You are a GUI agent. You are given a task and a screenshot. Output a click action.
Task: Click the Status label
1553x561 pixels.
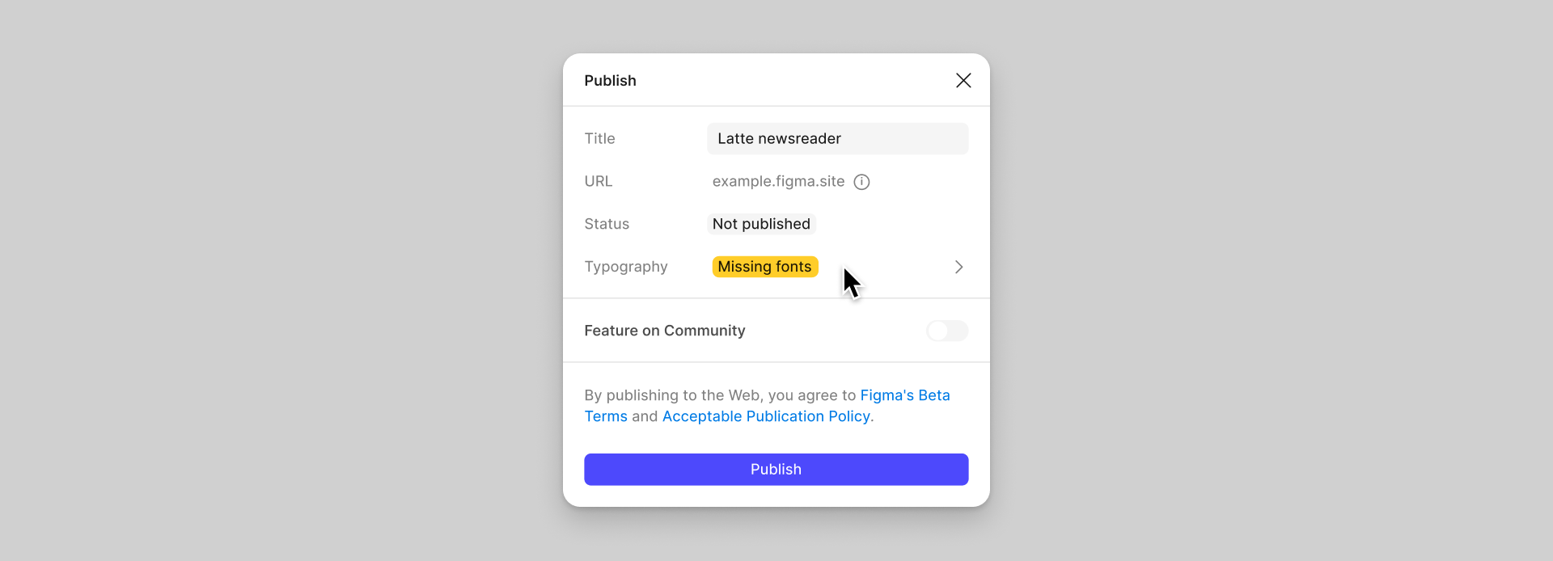[x=607, y=224]
